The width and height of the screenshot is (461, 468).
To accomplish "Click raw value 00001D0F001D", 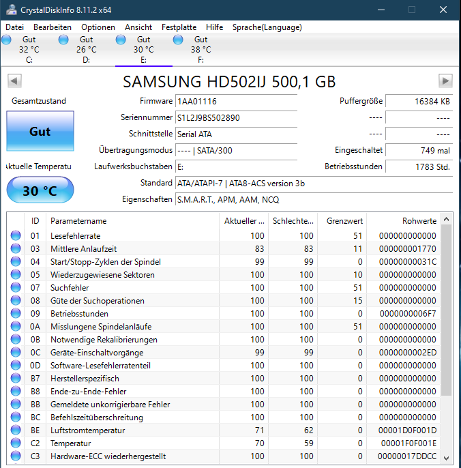I will pos(407,430).
